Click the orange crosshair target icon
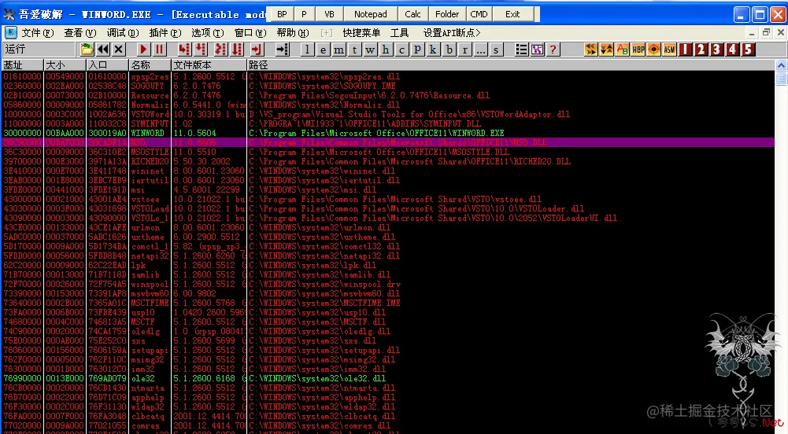 (x=654, y=50)
